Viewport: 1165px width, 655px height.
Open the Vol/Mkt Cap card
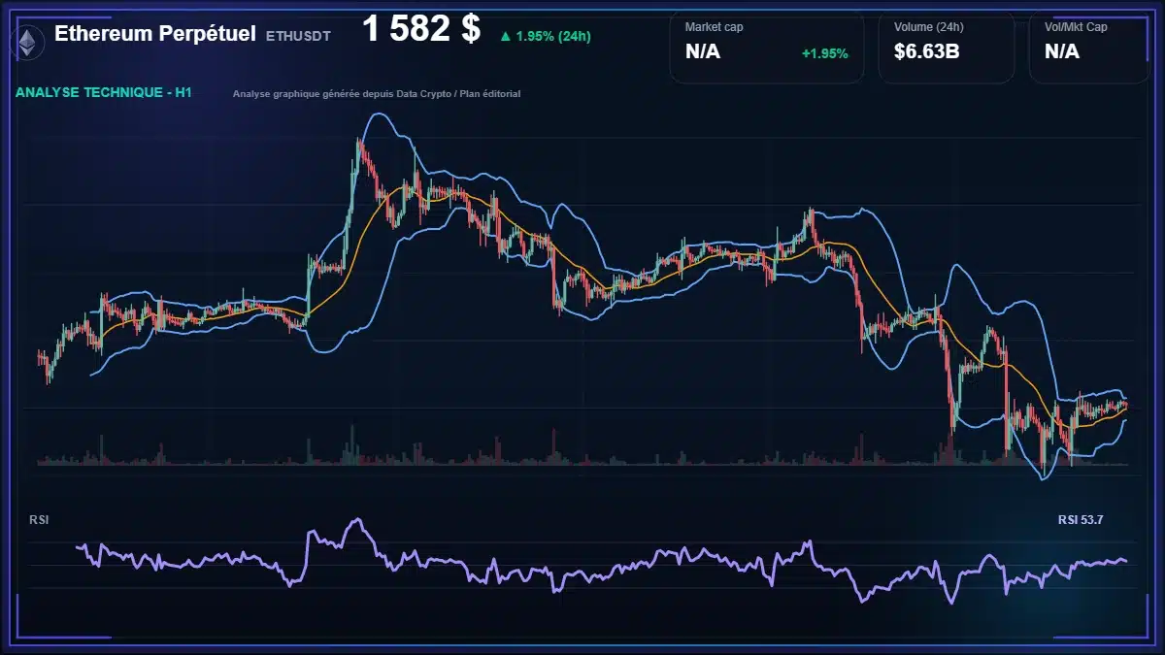tap(1089, 47)
